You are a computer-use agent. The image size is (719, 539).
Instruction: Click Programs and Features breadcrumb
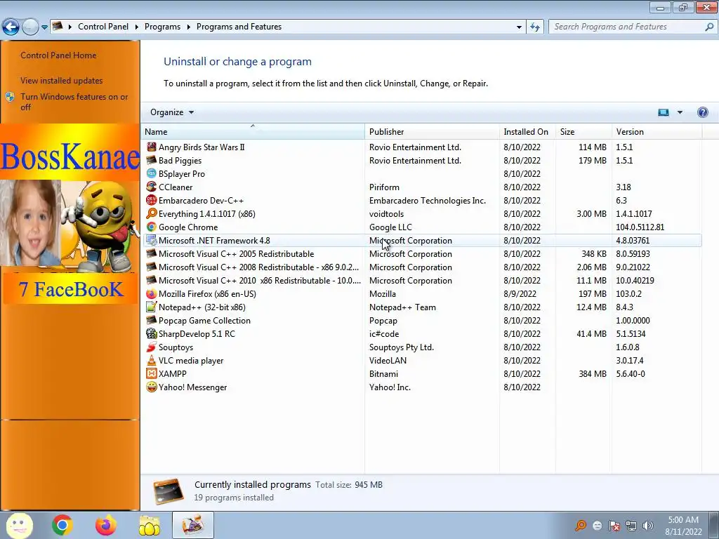coord(239,27)
